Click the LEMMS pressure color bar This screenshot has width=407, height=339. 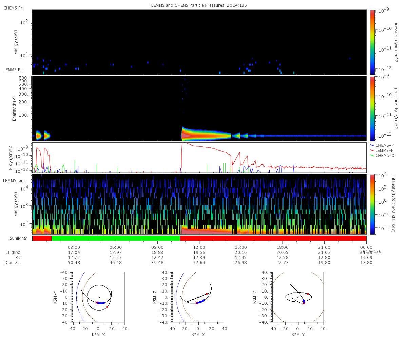pyautogui.click(x=372, y=108)
